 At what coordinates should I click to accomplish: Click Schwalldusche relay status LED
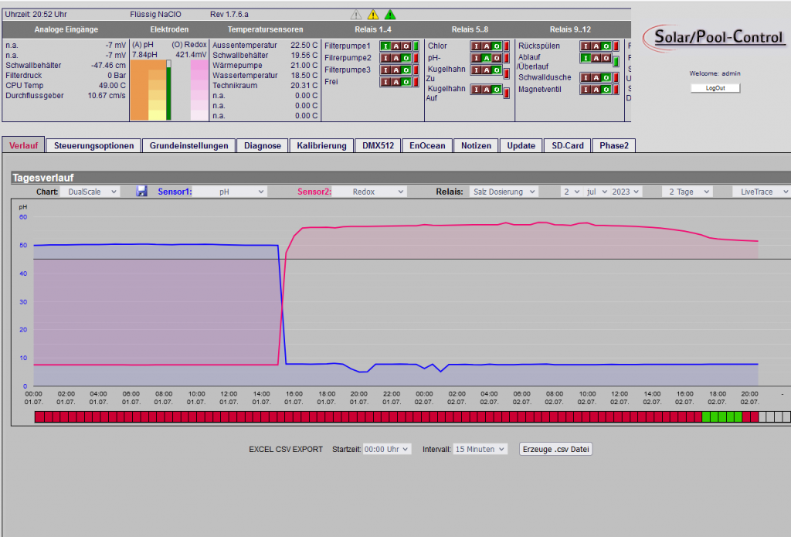[x=616, y=78]
